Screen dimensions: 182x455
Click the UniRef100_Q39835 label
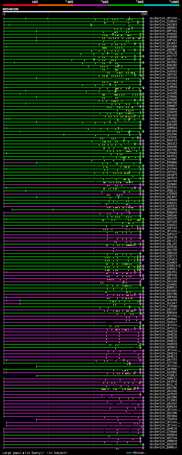[x=163, y=112]
